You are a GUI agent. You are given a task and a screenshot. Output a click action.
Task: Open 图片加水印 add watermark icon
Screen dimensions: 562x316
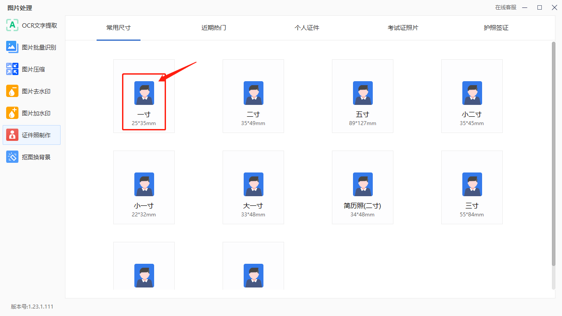point(12,113)
